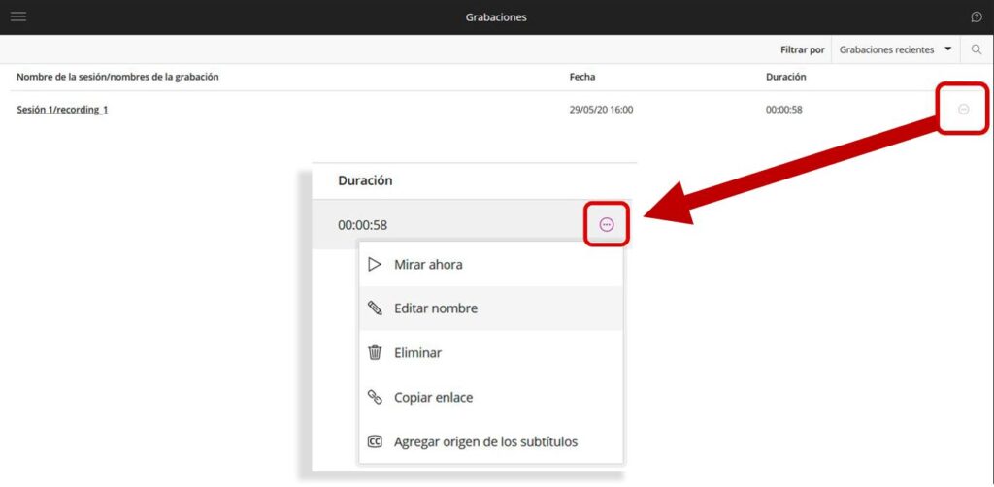Viewport: 994px width, 487px height.
Task: Click the arrow next to Grabaciones recientes
Action: [947, 49]
